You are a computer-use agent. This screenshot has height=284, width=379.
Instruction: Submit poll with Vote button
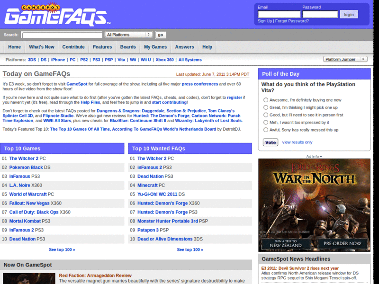(x=271, y=142)
